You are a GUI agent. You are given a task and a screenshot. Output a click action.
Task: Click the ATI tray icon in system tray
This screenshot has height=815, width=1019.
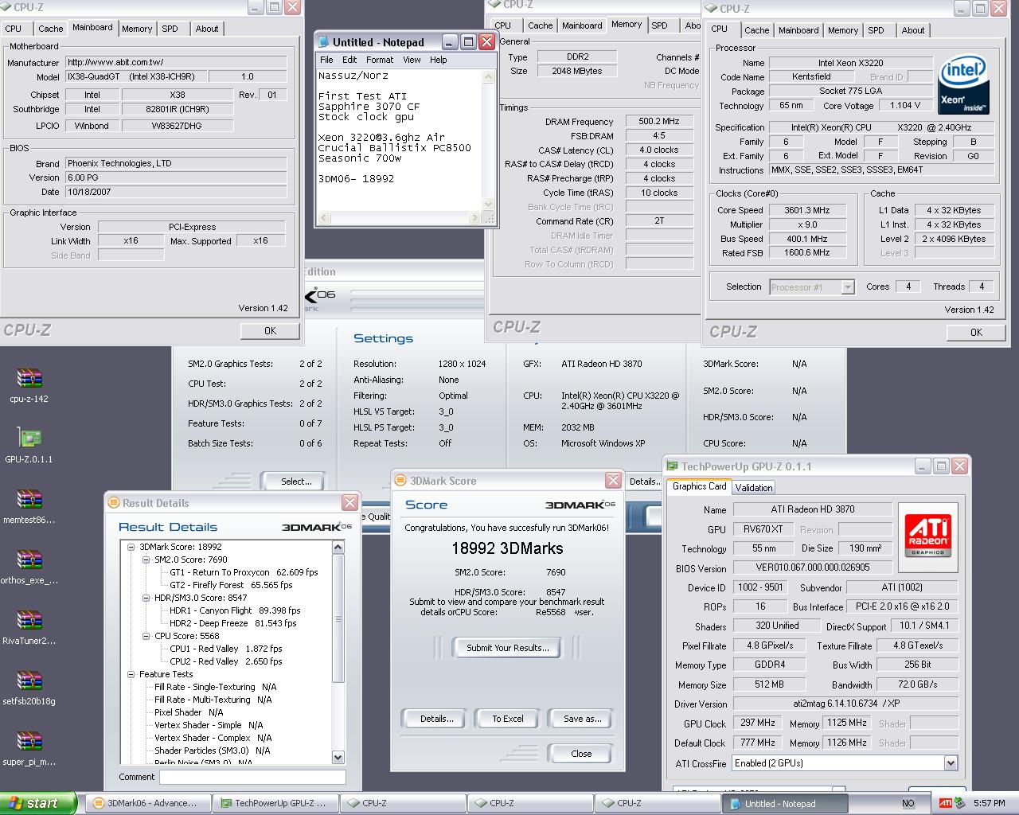coord(946,803)
